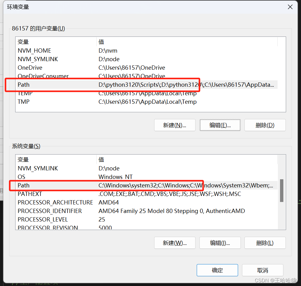
Task: Click 取消 to cancel the dialog
Action: click(262, 270)
